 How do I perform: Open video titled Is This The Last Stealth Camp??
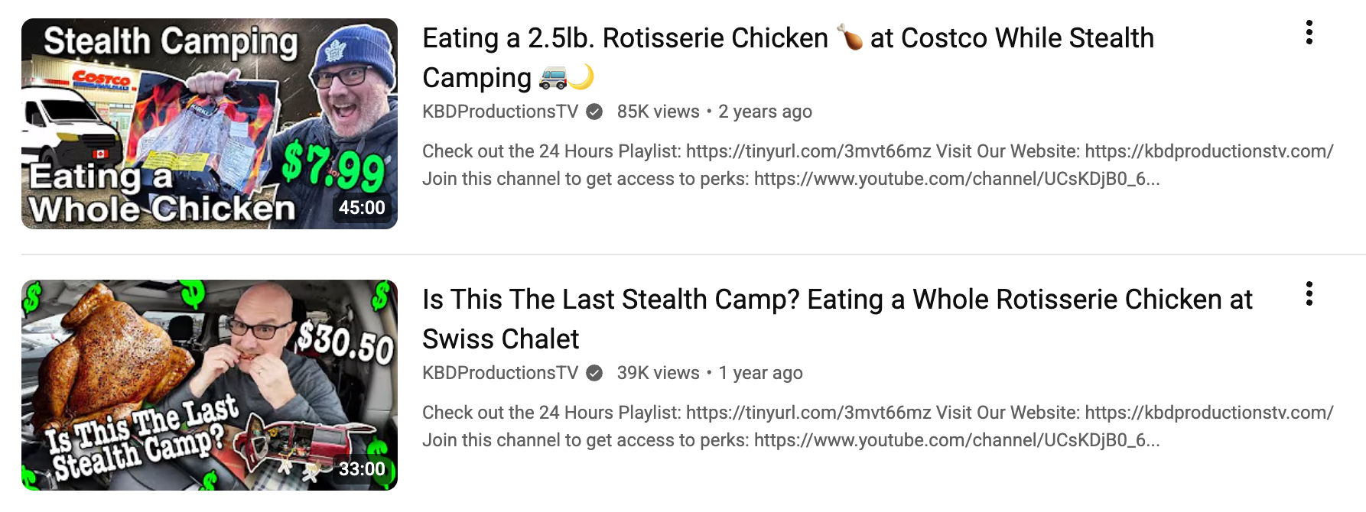click(837, 300)
